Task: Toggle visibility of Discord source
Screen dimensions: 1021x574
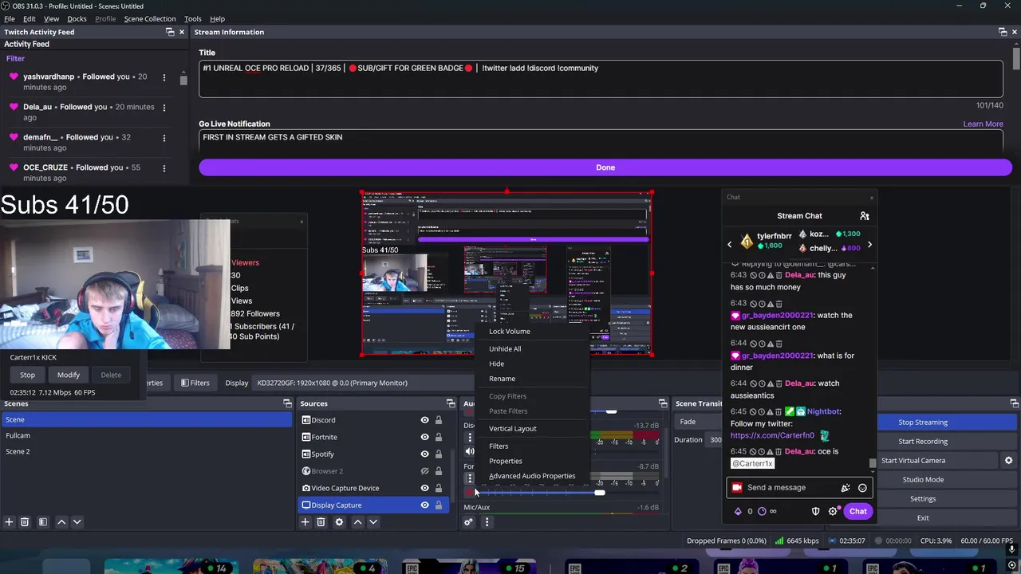Action: coord(424,420)
